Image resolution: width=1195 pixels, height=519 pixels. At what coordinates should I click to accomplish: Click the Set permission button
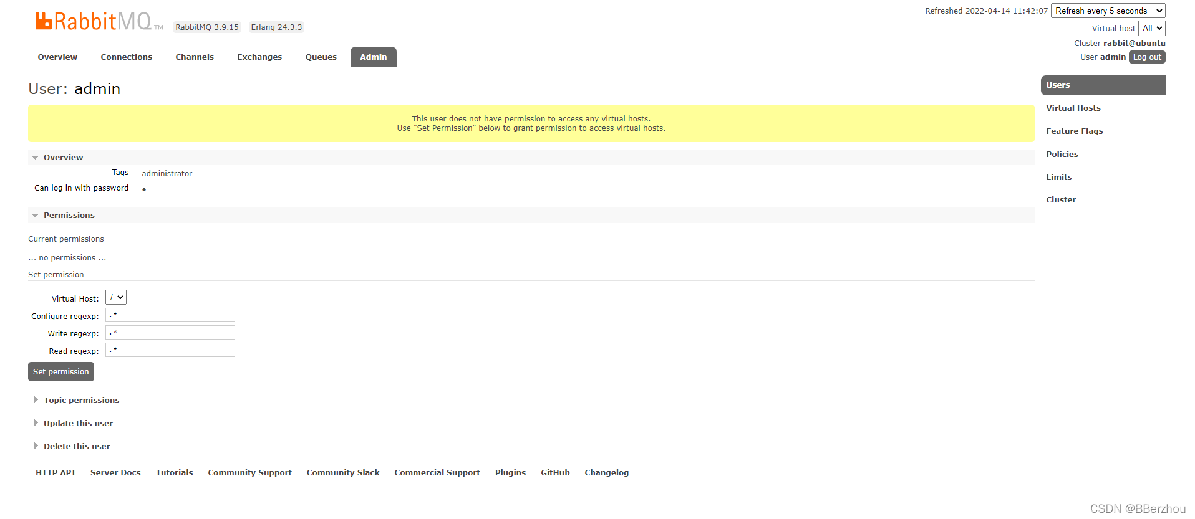[x=61, y=371]
